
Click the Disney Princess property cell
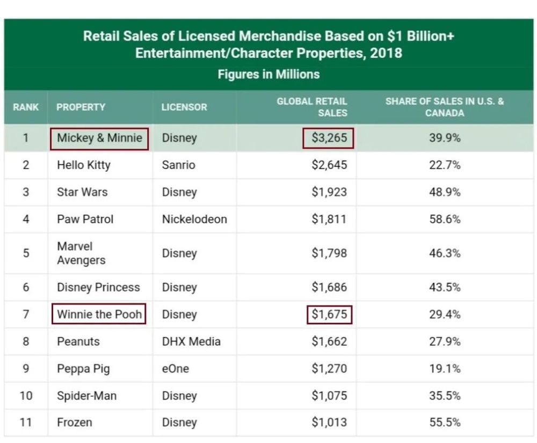click(x=98, y=287)
